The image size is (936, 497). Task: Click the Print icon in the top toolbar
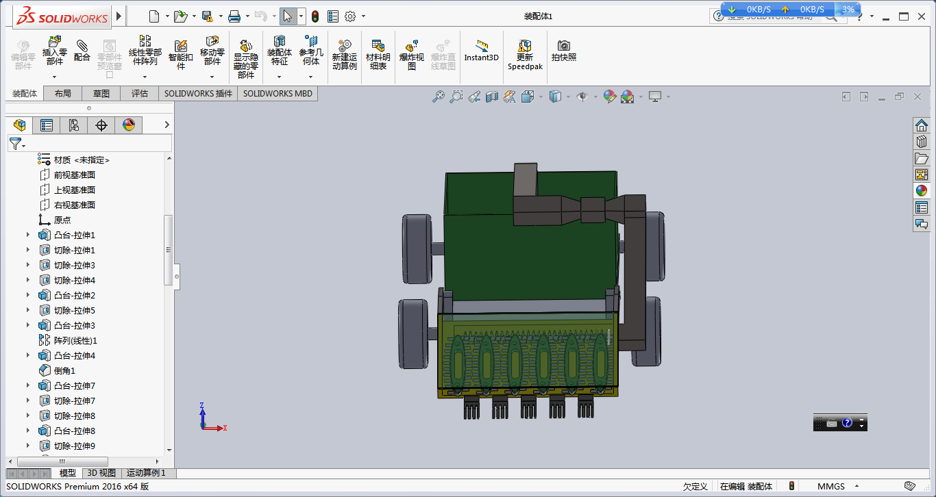coord(234,16)
